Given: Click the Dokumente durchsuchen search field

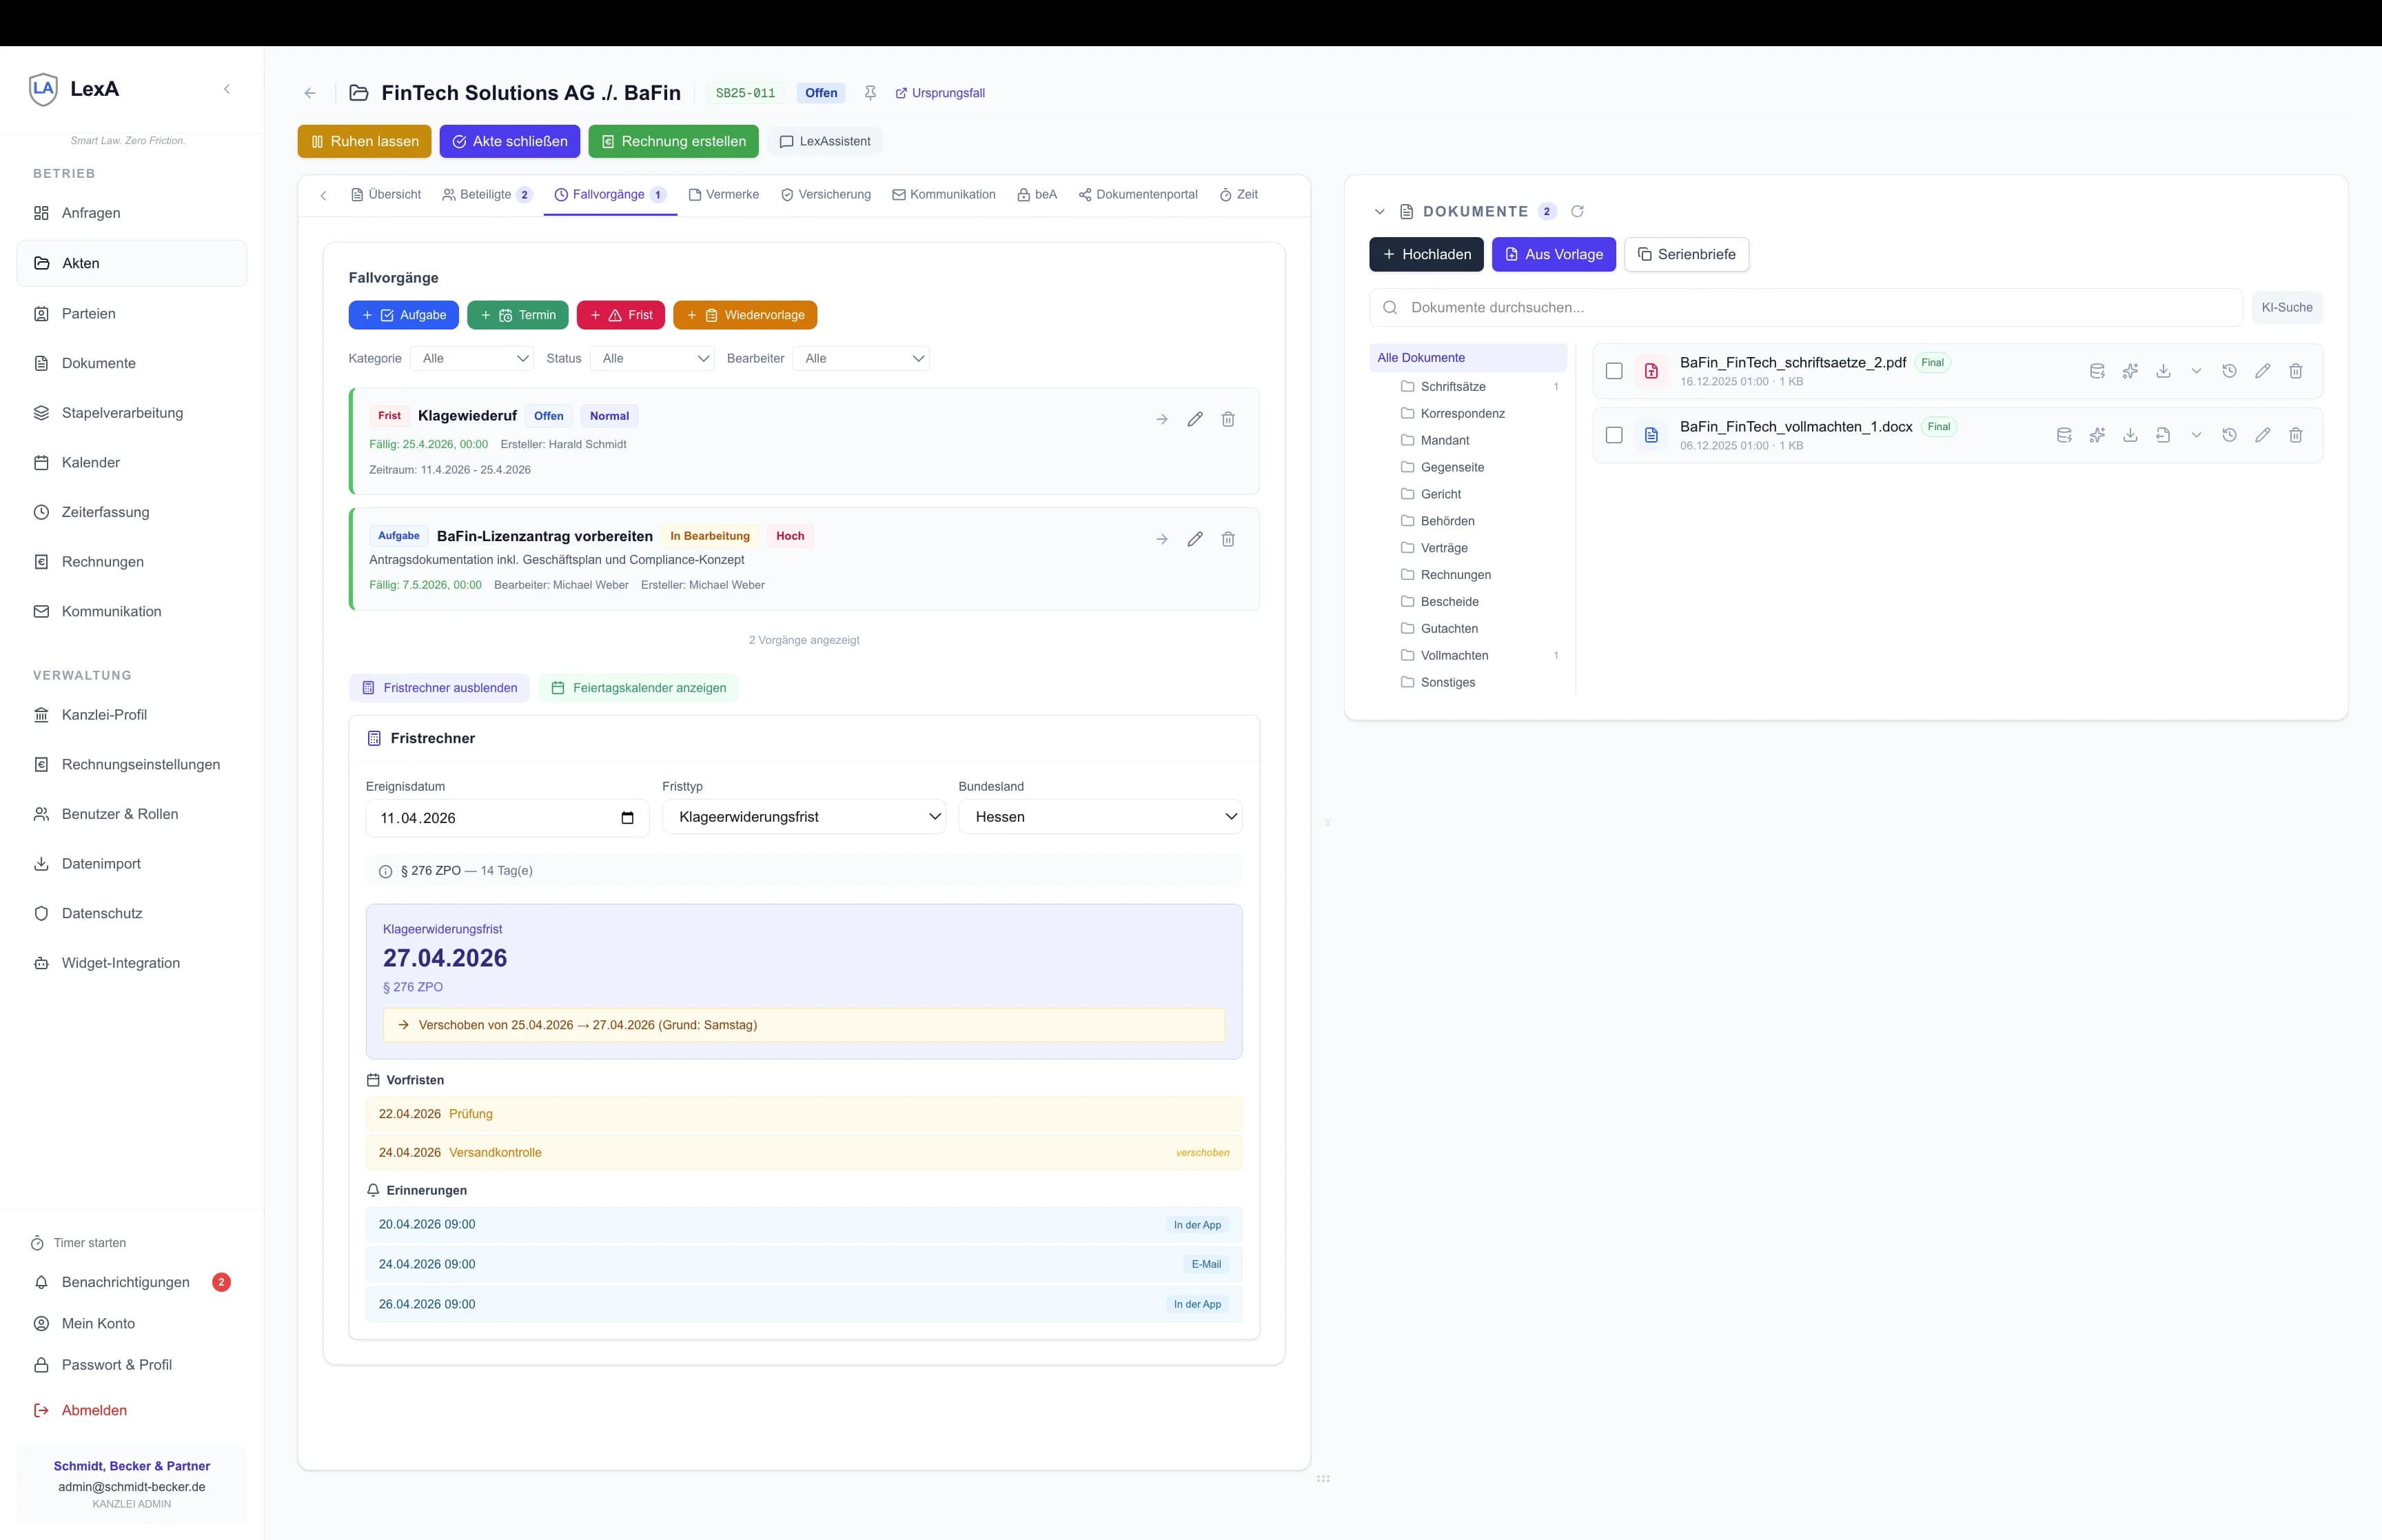Looking at the screenshot, I should point(1805,308).
